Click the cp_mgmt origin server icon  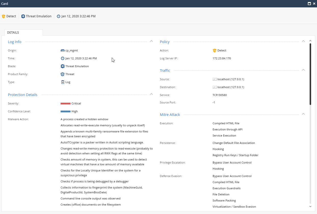click(x=62, y=50)
